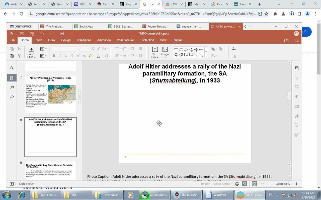The height and width of the screenshot is (200, 321).
Task: Switch to the Plugins tab
Action: [177, 40]
